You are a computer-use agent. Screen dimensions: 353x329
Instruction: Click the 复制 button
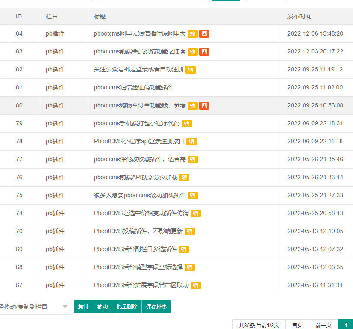pyautogui.click(x=83, y=307)
